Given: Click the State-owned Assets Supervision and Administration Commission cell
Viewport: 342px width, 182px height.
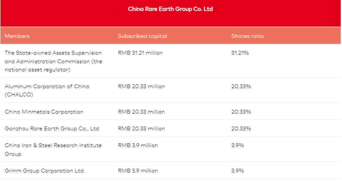Looking at the screenshot, I should click(x=53, y=61).
